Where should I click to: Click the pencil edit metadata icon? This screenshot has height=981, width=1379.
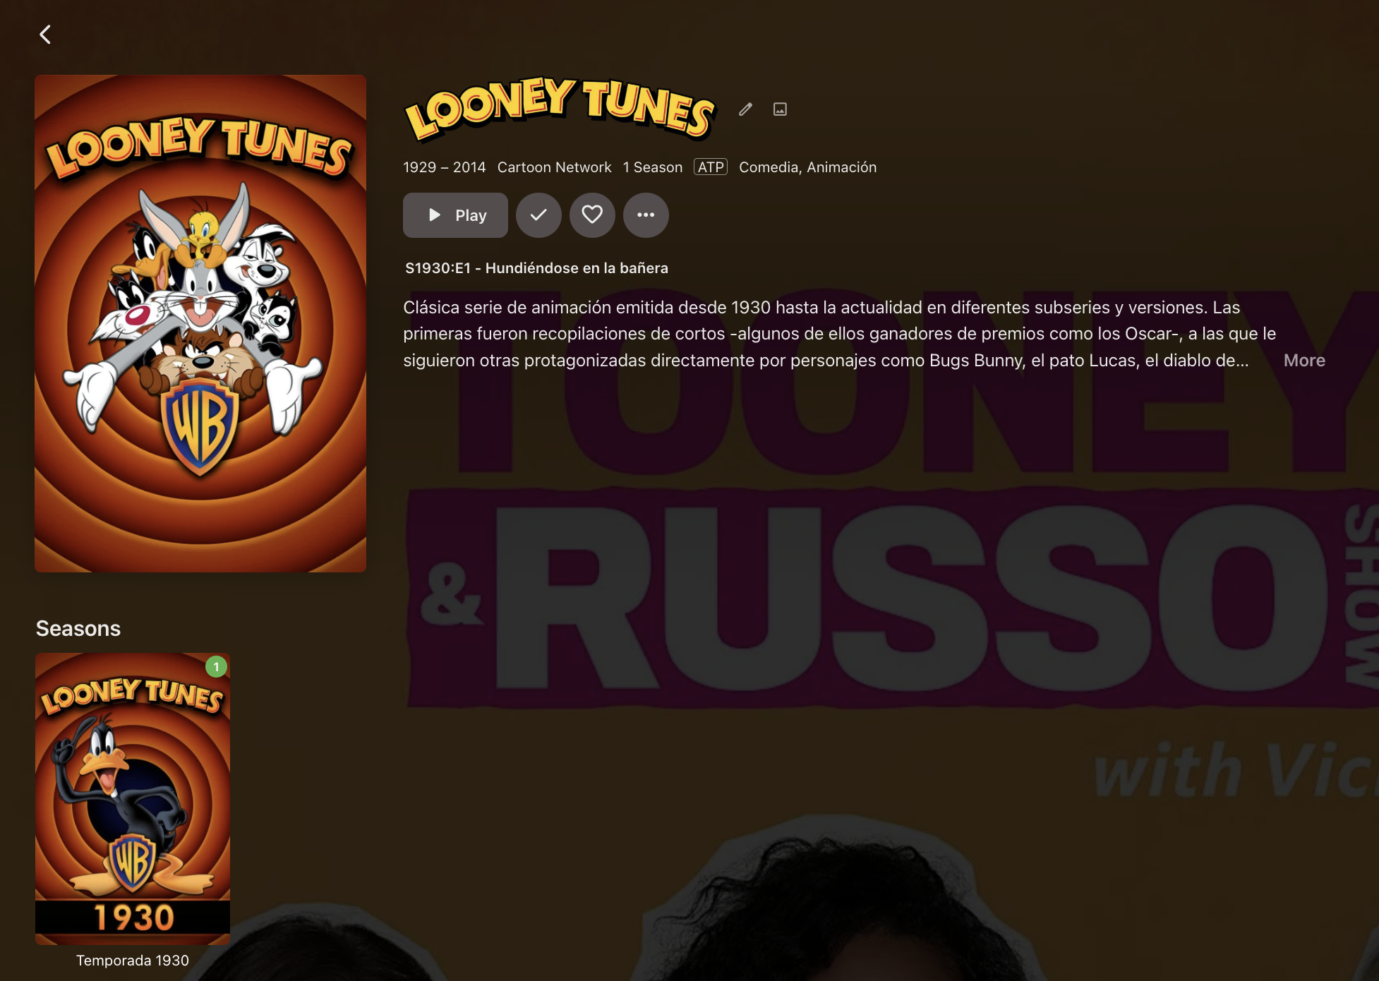pos(746,109)
